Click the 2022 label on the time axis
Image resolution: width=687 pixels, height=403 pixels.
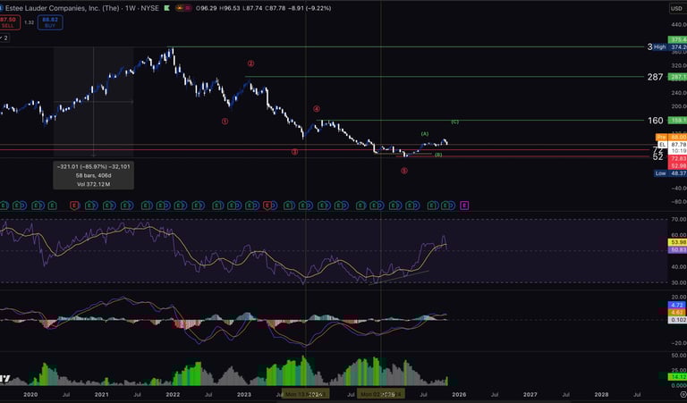click(173, 394)
